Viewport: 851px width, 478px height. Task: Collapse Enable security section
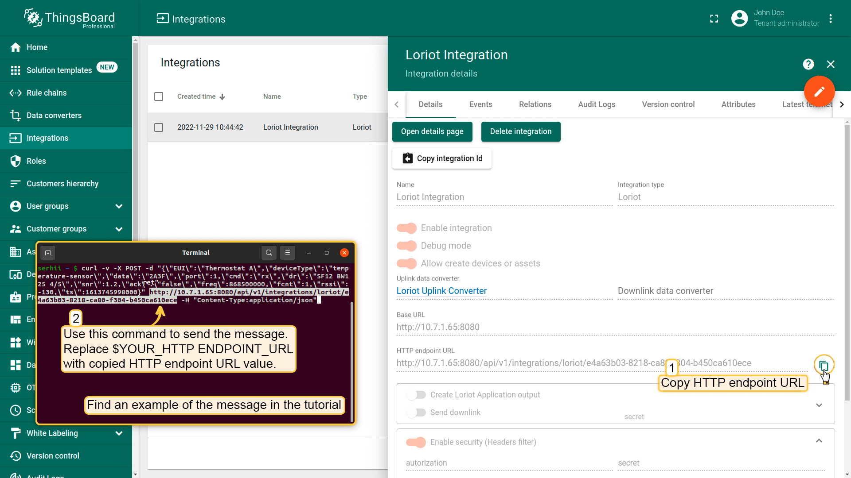coord(819,441)
